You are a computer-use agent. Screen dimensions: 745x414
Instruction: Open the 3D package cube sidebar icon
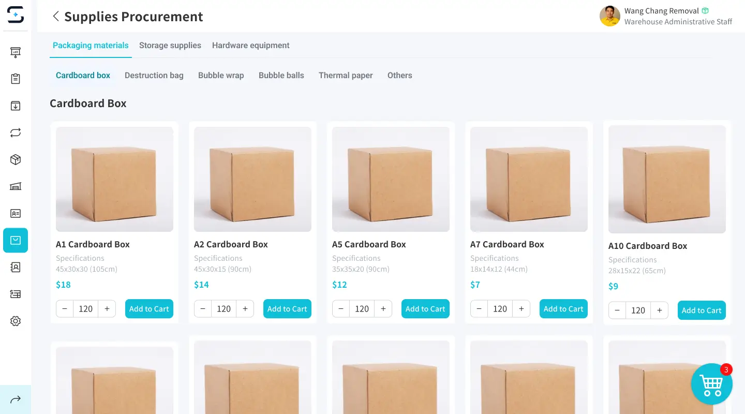click(16, 159)
